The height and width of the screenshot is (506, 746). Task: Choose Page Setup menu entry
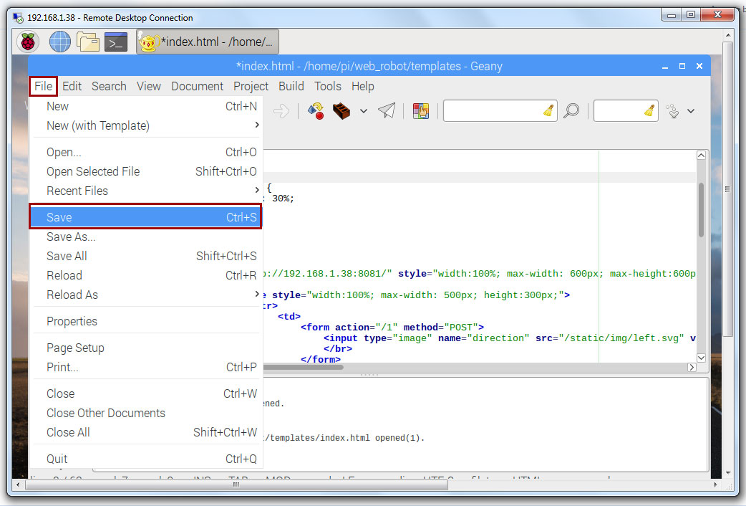pyautogui.click(x=146, y=348)
